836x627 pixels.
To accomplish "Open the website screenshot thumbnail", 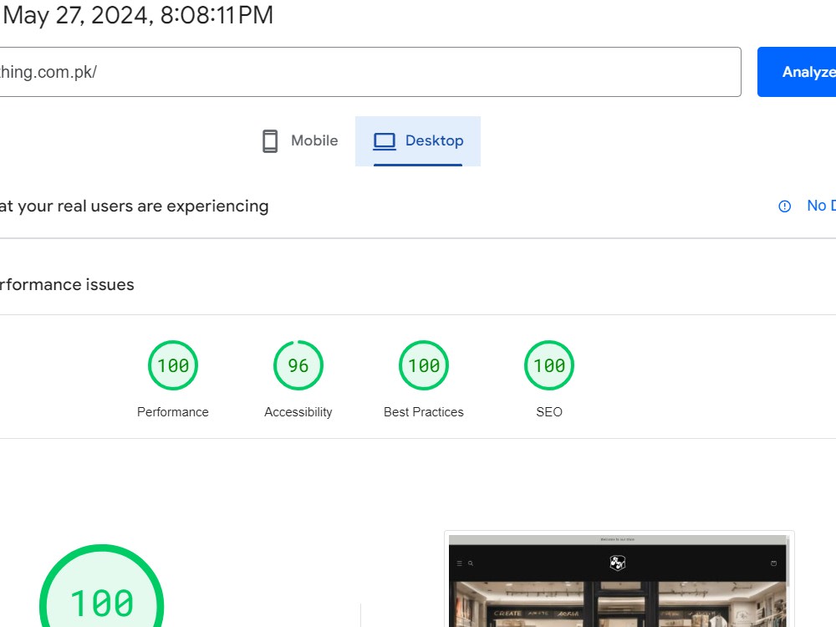I will (x=619, y=579).
